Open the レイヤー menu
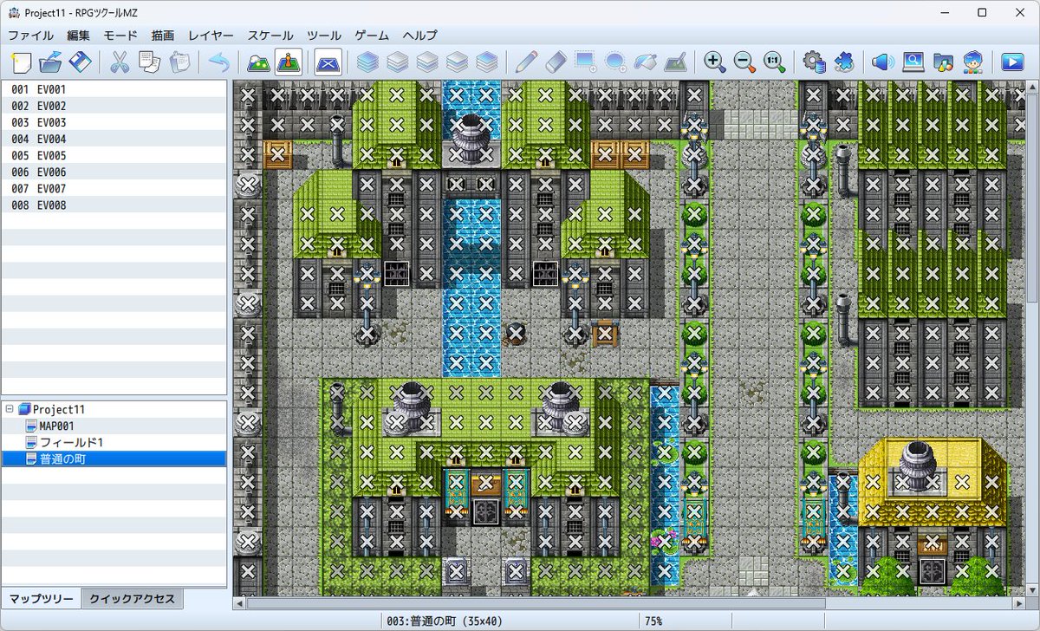The width and height of the screenshot is (1040, 631). pyautogui.click(x=211, y=36)
